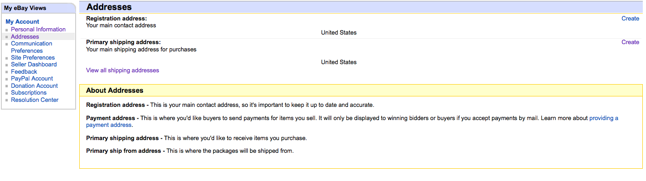This screenshot has width=646, height=181.
Task: Open Communication Preferences page
Action: pyautogui.click(x=31, y=47)
